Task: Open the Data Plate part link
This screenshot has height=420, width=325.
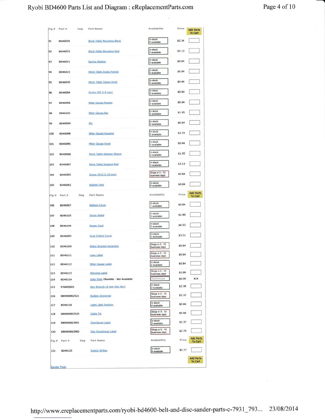Action: coord(96,279)
